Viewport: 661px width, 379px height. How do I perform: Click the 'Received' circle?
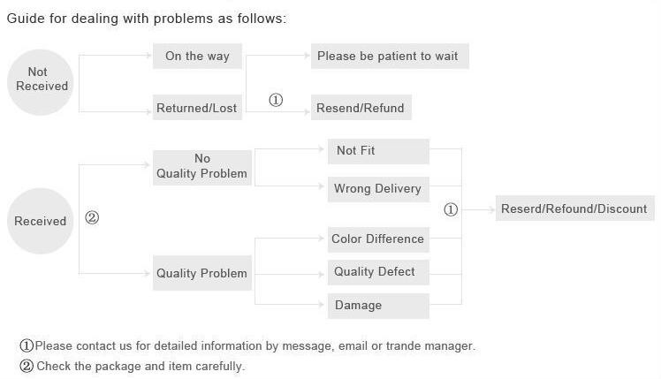[x=41, y=221]
